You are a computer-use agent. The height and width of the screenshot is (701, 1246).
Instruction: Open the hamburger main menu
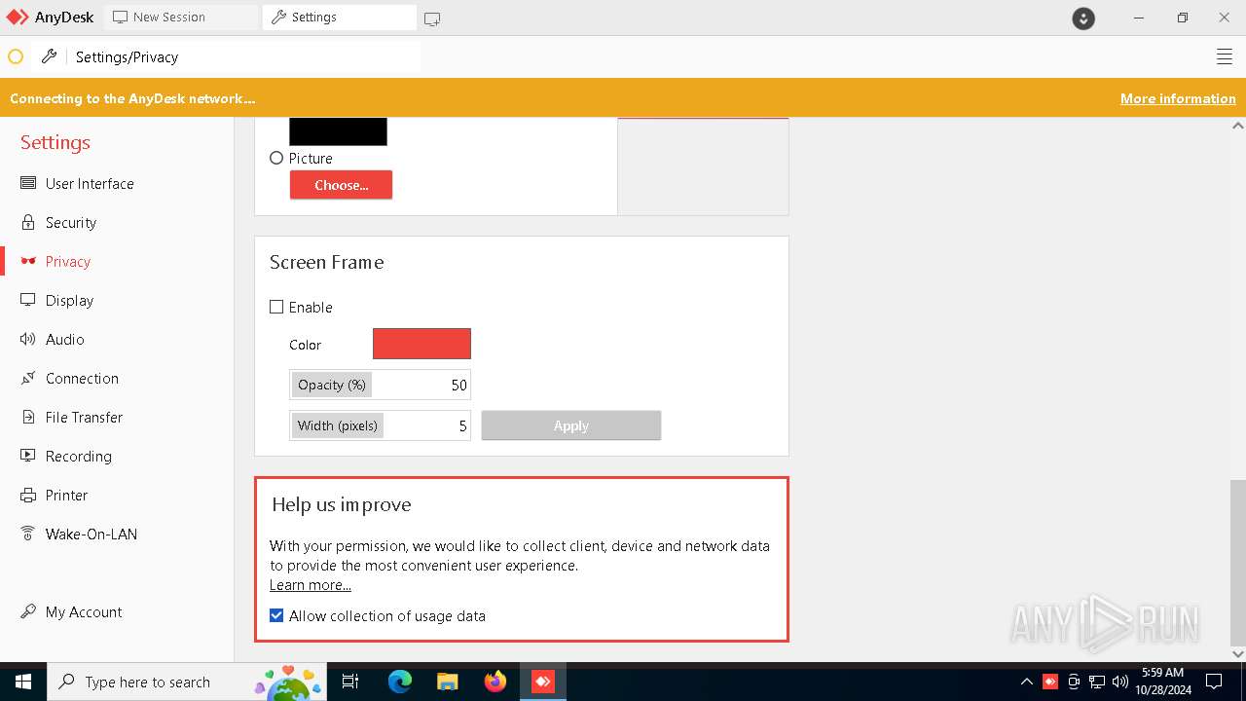point(1225,56)
